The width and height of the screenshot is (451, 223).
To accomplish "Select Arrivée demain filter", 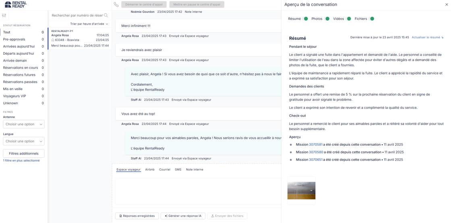I will pos(24,61).
